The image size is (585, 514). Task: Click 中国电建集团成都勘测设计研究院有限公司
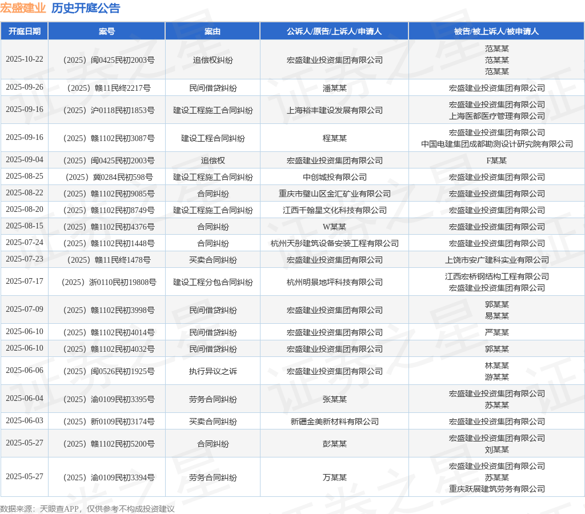point(497,144)
